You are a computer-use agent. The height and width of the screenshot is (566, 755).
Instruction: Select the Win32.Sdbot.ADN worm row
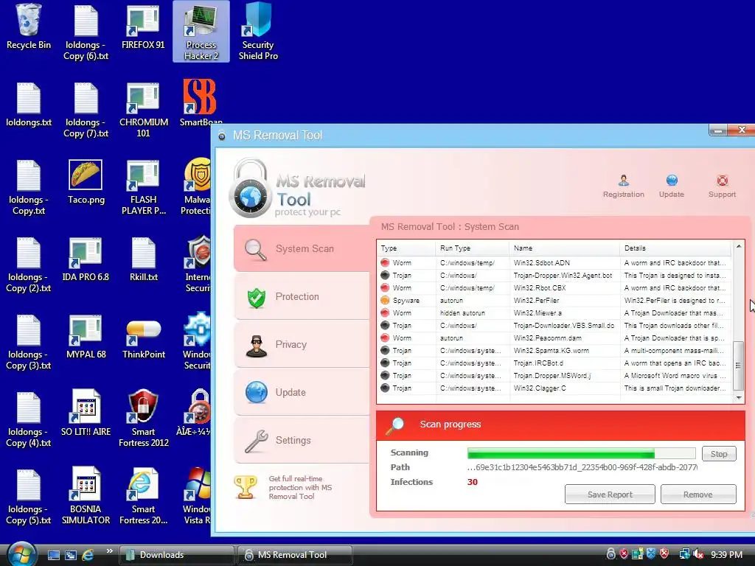click(x=554, y=263)
